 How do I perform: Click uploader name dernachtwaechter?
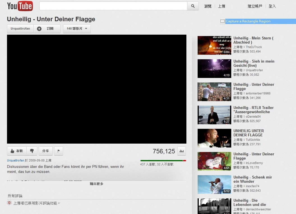pyautogui.click(x=258, y=209)
